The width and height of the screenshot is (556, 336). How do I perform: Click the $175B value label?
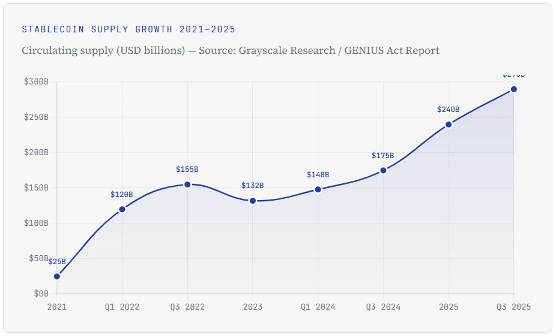coord(383,156)
